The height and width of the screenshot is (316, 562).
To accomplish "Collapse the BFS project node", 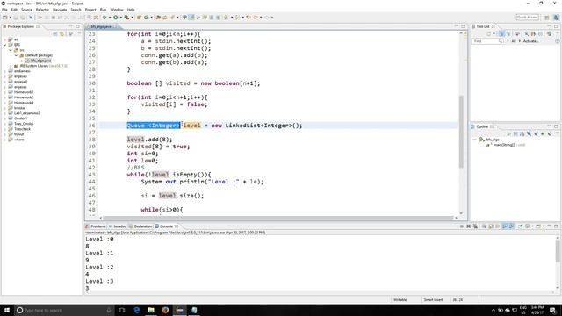I will point(5,45).
